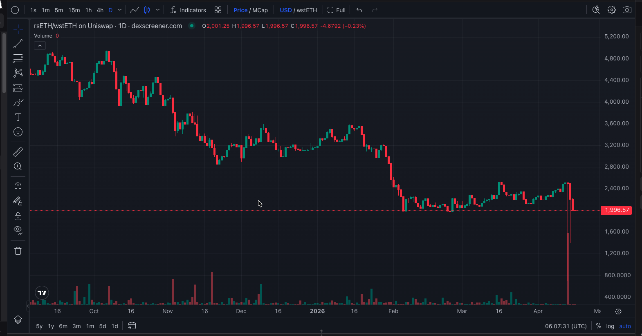Select the crosshair cursor tool
642x336 pixels.
(18, 29)
